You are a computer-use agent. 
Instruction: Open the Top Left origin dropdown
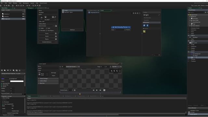(117, 67)
